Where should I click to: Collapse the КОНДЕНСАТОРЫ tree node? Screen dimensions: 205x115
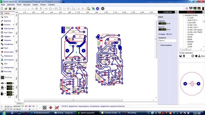point(183,15)
